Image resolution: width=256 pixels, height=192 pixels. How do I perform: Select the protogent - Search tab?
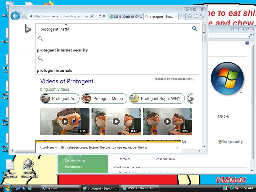(x=161, y=16)
